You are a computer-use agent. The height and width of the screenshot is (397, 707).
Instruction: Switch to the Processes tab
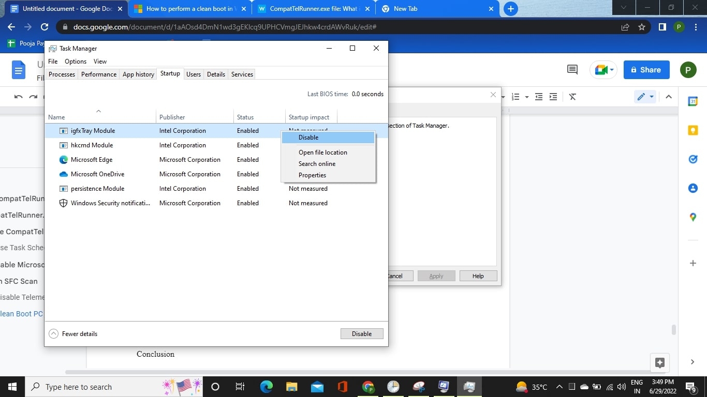pos(62,74)
